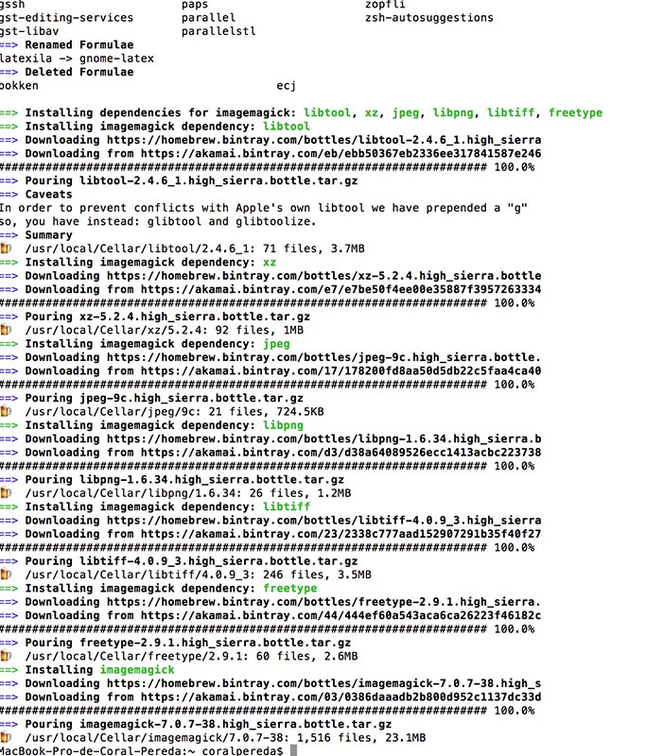Screen dimensions: 663x756
Task: Click the beer mug icon beside the imagemagick Cellar line
Action: coord(6,737)
